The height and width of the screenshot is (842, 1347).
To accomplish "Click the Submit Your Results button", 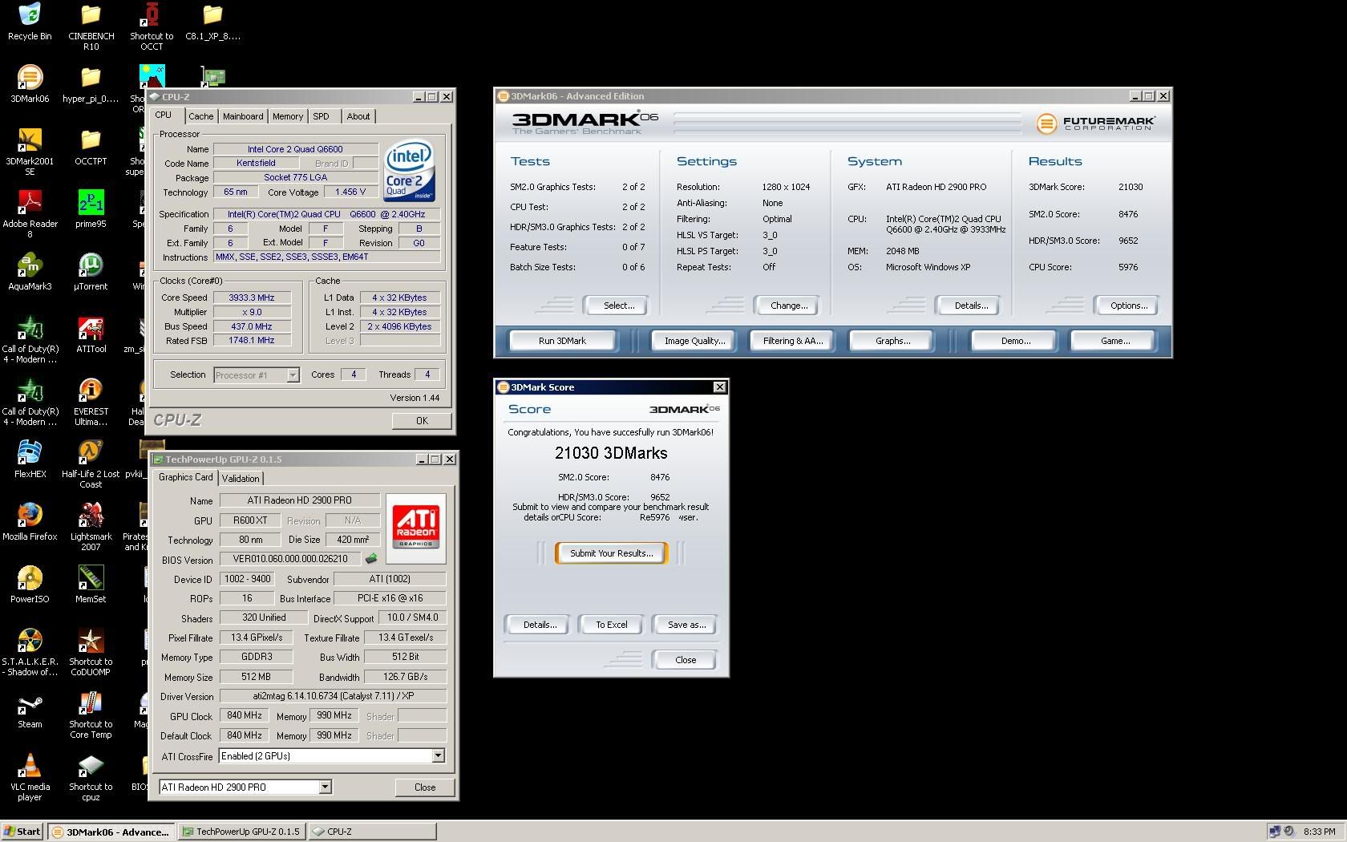I will point(611,553).
